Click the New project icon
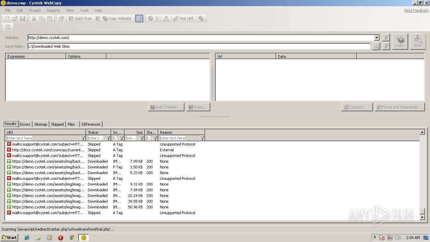The image size is (430, 242). click(7, 18)
